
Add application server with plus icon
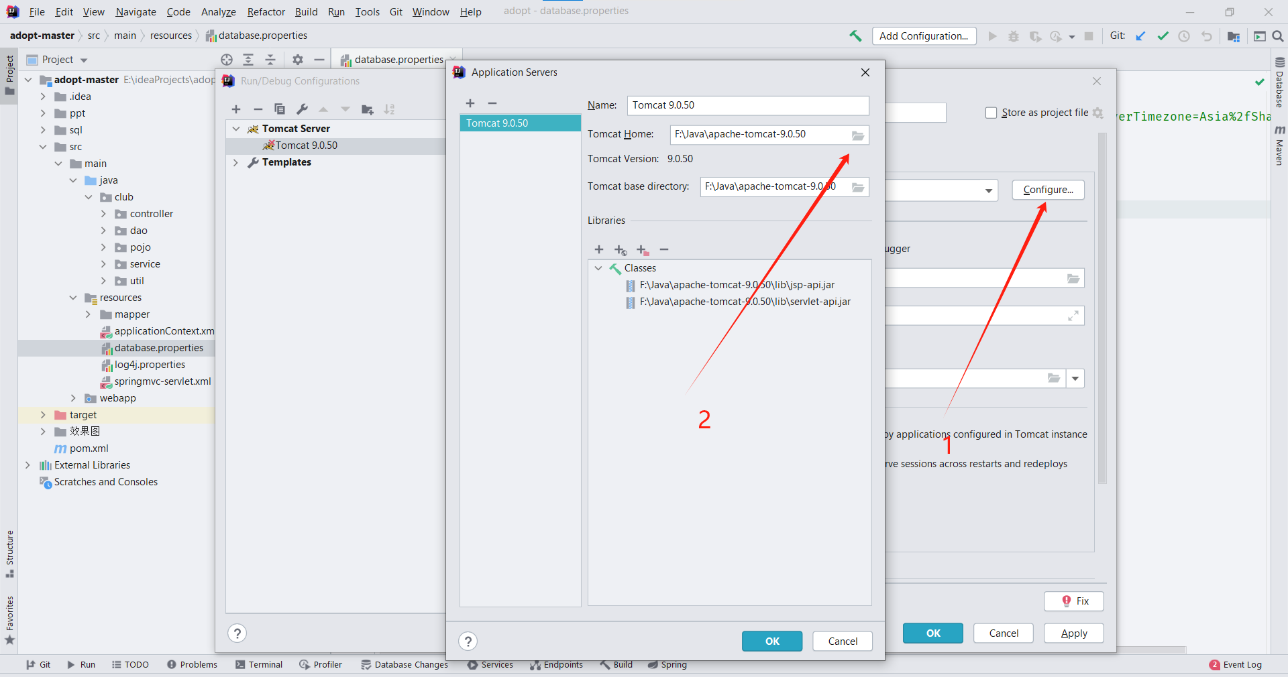(470, 103)
